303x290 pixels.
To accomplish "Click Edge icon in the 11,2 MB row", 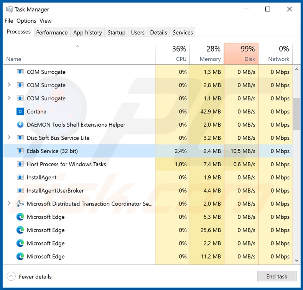I will click(x=20, y=256).
